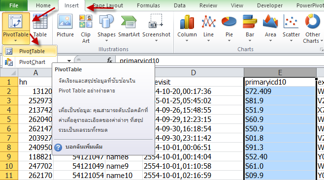Insert a Column chart
The width and height of the screenshot is (324, 180).
[187, 22]
